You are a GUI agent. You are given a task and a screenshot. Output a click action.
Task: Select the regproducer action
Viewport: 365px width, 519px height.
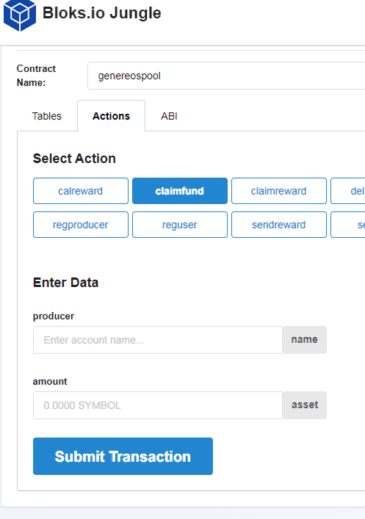pos(81,225)
